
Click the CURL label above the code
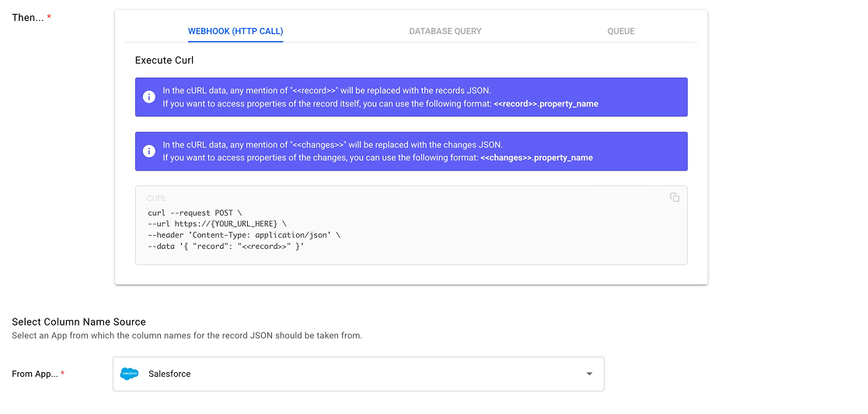click(x=157, y=198)
